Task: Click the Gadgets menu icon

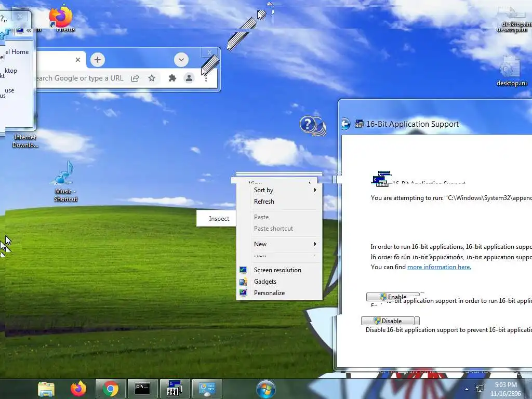Action: coord(243,282)
